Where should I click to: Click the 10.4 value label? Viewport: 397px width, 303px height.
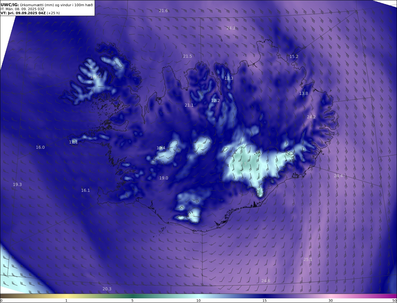point(161,148)
